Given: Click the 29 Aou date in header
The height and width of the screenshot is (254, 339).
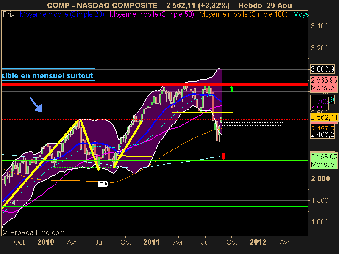Looking at the screenshot, I should 279,6.
